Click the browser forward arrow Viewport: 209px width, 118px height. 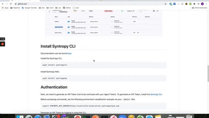[x=7, y=4]
